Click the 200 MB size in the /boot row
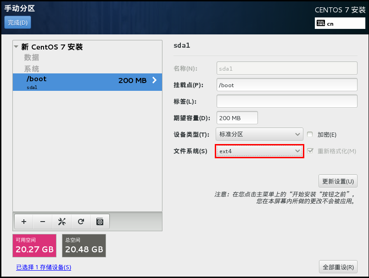The image size is (369, 278). click(133, 80)
